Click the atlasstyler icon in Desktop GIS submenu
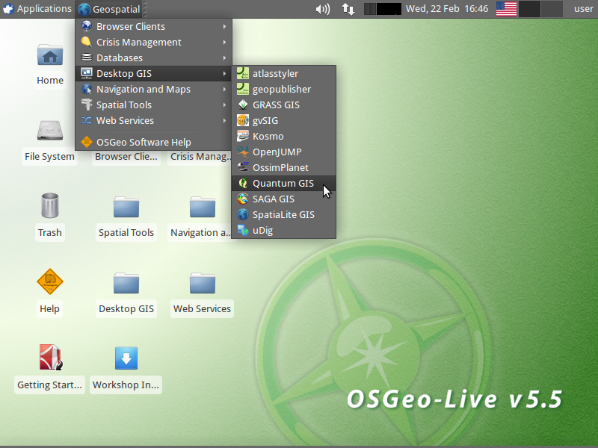The image size is (598, 448). pos(242,73)
